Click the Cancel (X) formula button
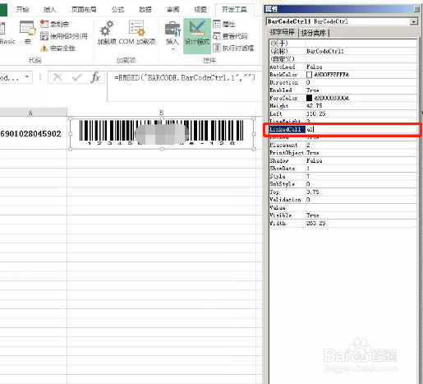 (x=57, y=77)
